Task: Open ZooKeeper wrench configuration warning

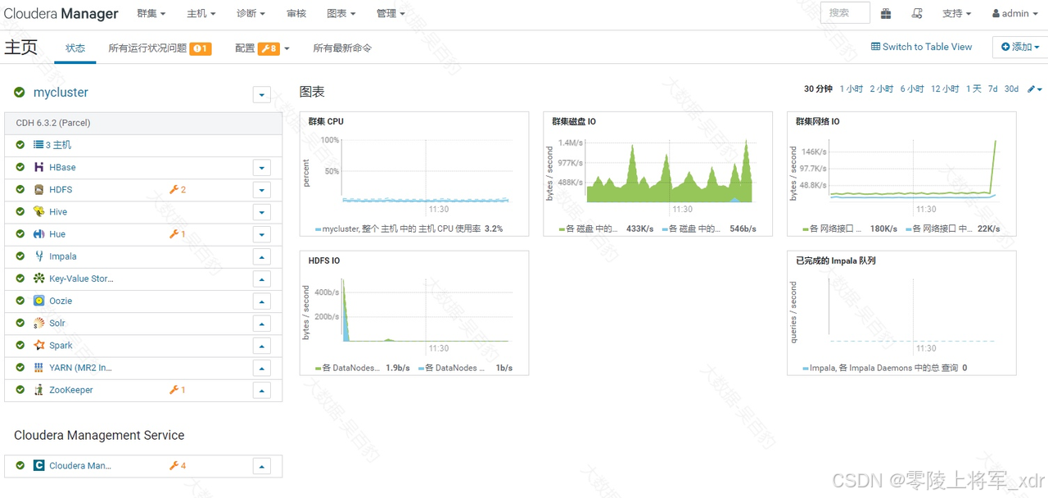Action: (178, 390)
